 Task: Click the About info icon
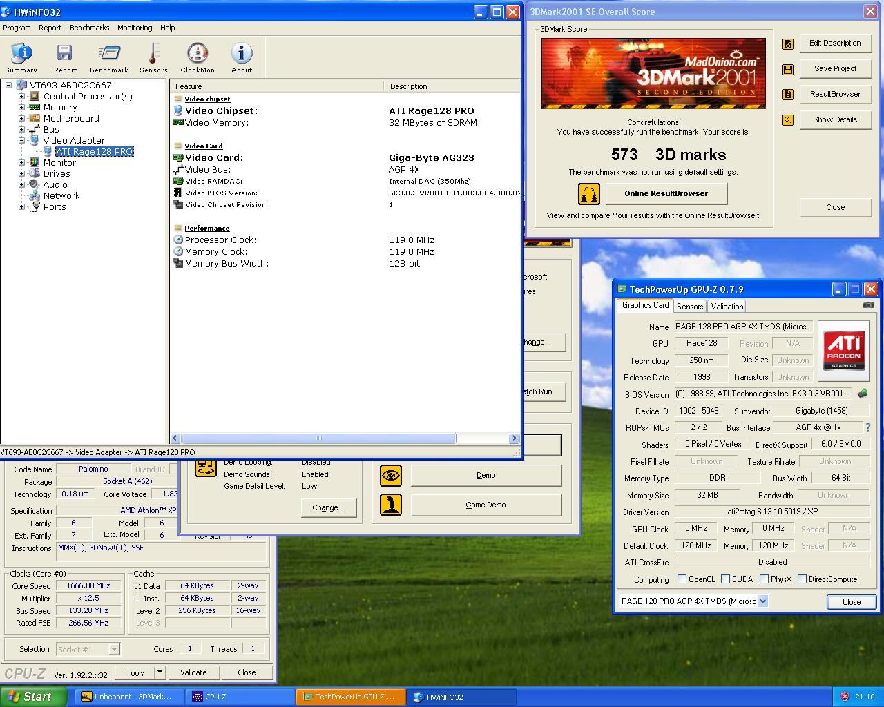tap(242, 58)
